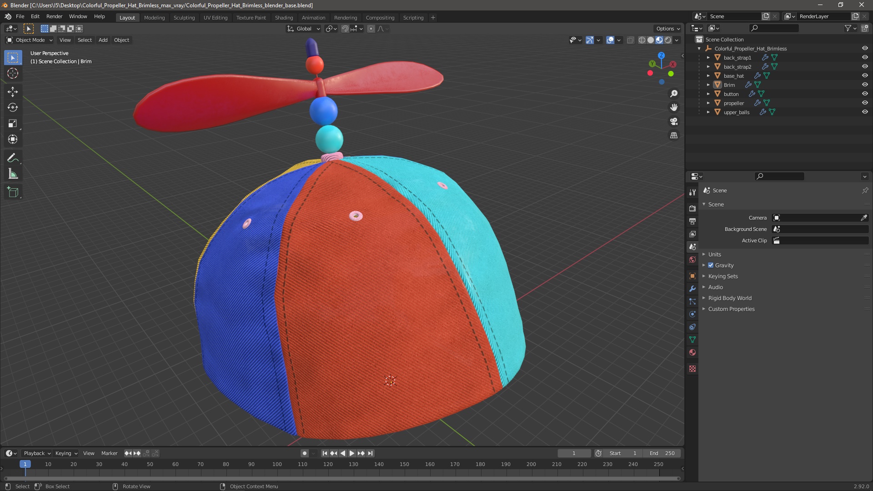Open the Object Mode dropdown

click(30, 40)
